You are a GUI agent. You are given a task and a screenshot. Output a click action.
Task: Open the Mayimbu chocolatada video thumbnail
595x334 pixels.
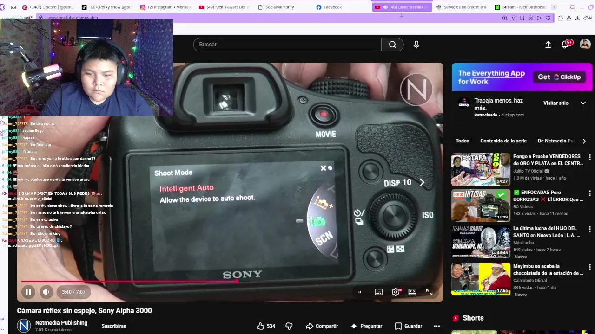pos(481,279)
